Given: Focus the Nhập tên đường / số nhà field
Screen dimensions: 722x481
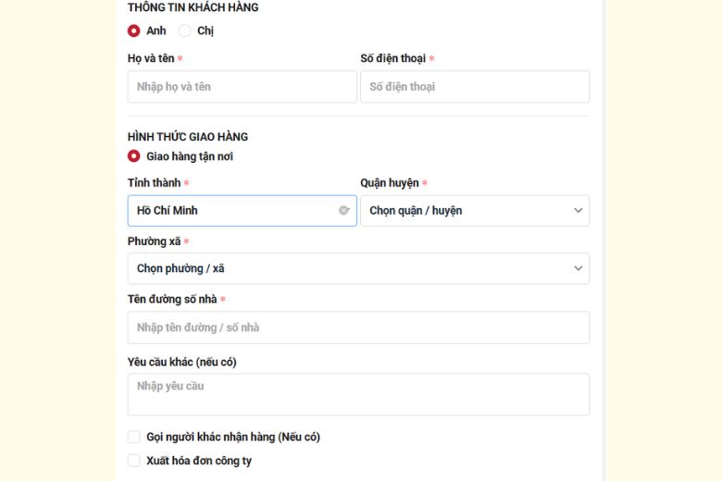Looking at the screenshot, I should click(x=358, y=327).
